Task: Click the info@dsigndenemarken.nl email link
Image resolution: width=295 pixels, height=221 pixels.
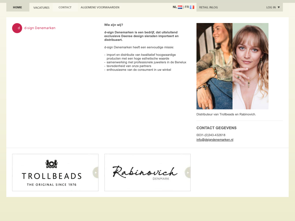Action: click(215, 140)
